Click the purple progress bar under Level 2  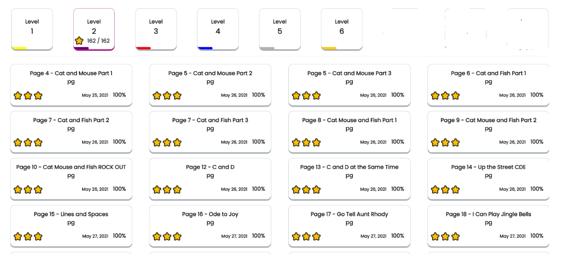pyautogui.click(x=81, y=48)
